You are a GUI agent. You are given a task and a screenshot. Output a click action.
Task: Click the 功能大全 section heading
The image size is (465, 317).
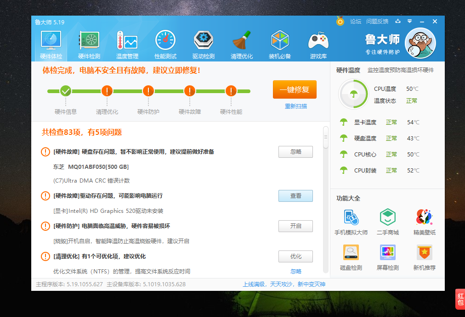point(348,198)
